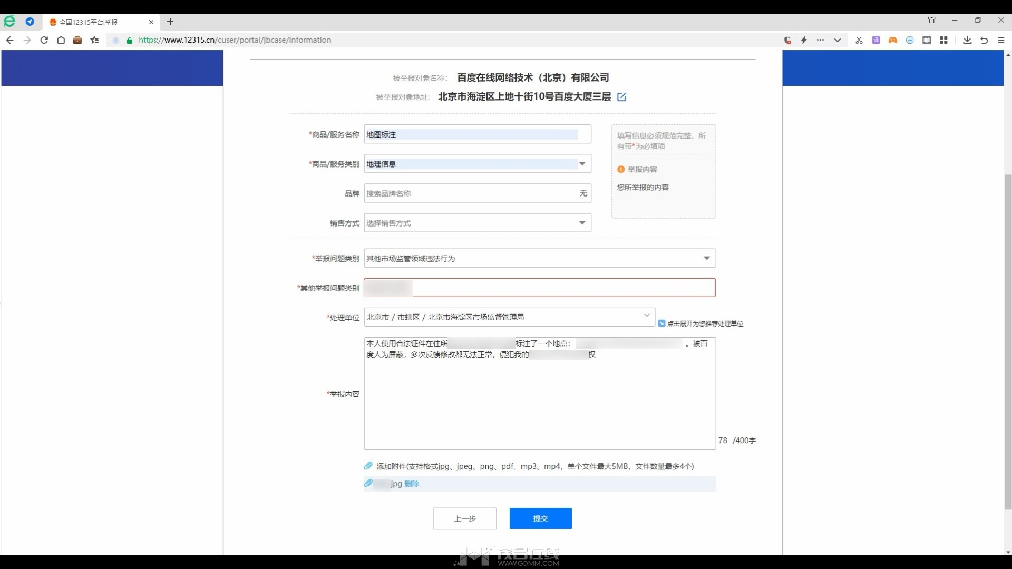Click the 其他举报问题类别 text field

(x=540, y=288)
